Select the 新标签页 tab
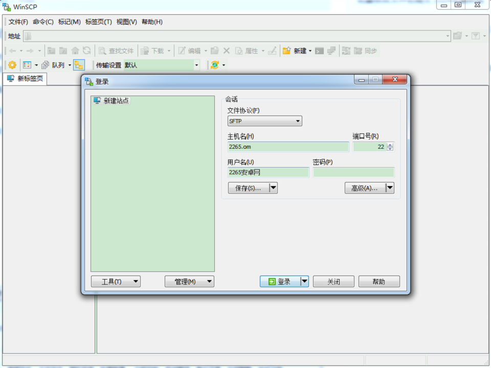This screenshot has height=368, width=491. (26, 79)
